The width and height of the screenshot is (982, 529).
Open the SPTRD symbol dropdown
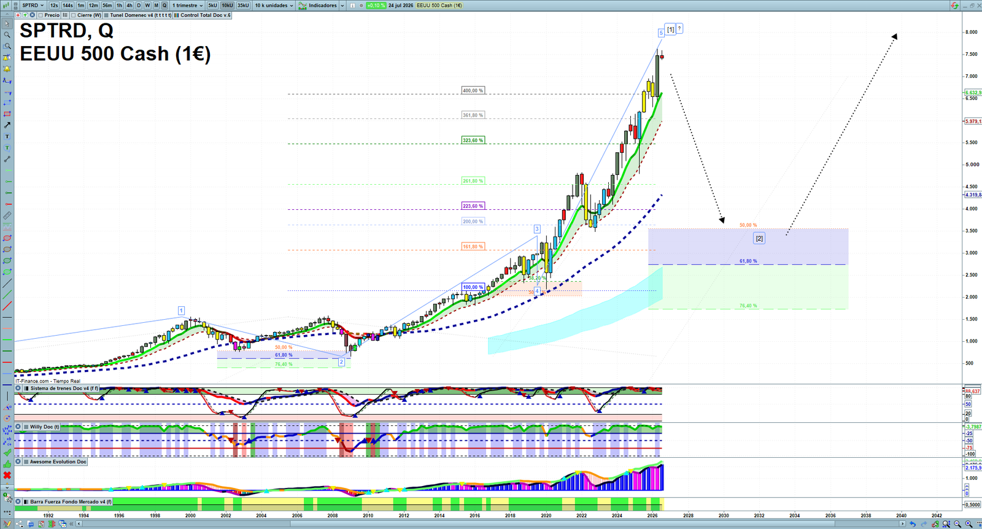33,6
